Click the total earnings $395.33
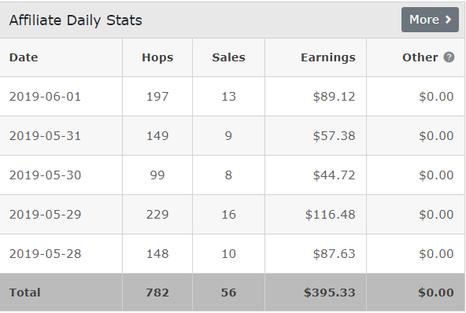The image size is (466, 313). click(x=330, y=293)
